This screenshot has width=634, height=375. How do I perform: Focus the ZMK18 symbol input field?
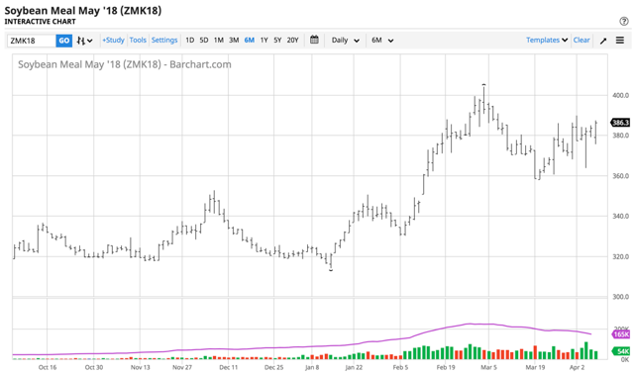(32, 41)
